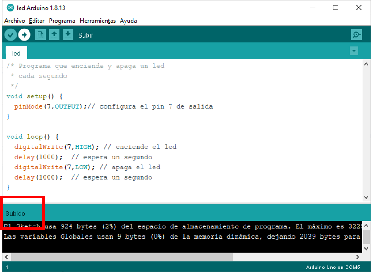371x272 pixels.
Task: Open the Programa menu
Action: pyautogui.click(x=62, y=21)
